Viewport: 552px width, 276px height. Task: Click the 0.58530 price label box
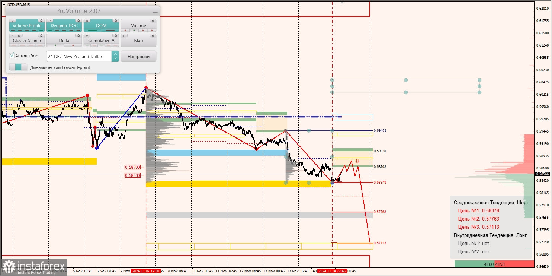(132, 175)
